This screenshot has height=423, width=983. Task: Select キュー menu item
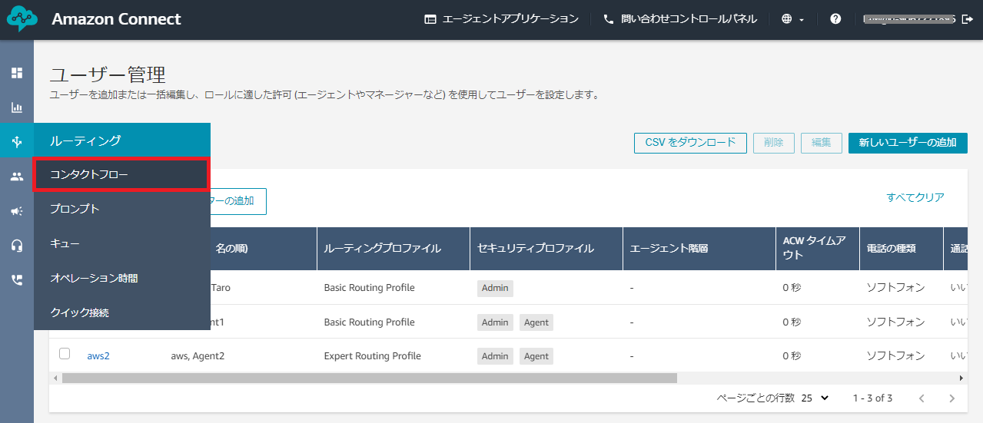coord(121,243)
